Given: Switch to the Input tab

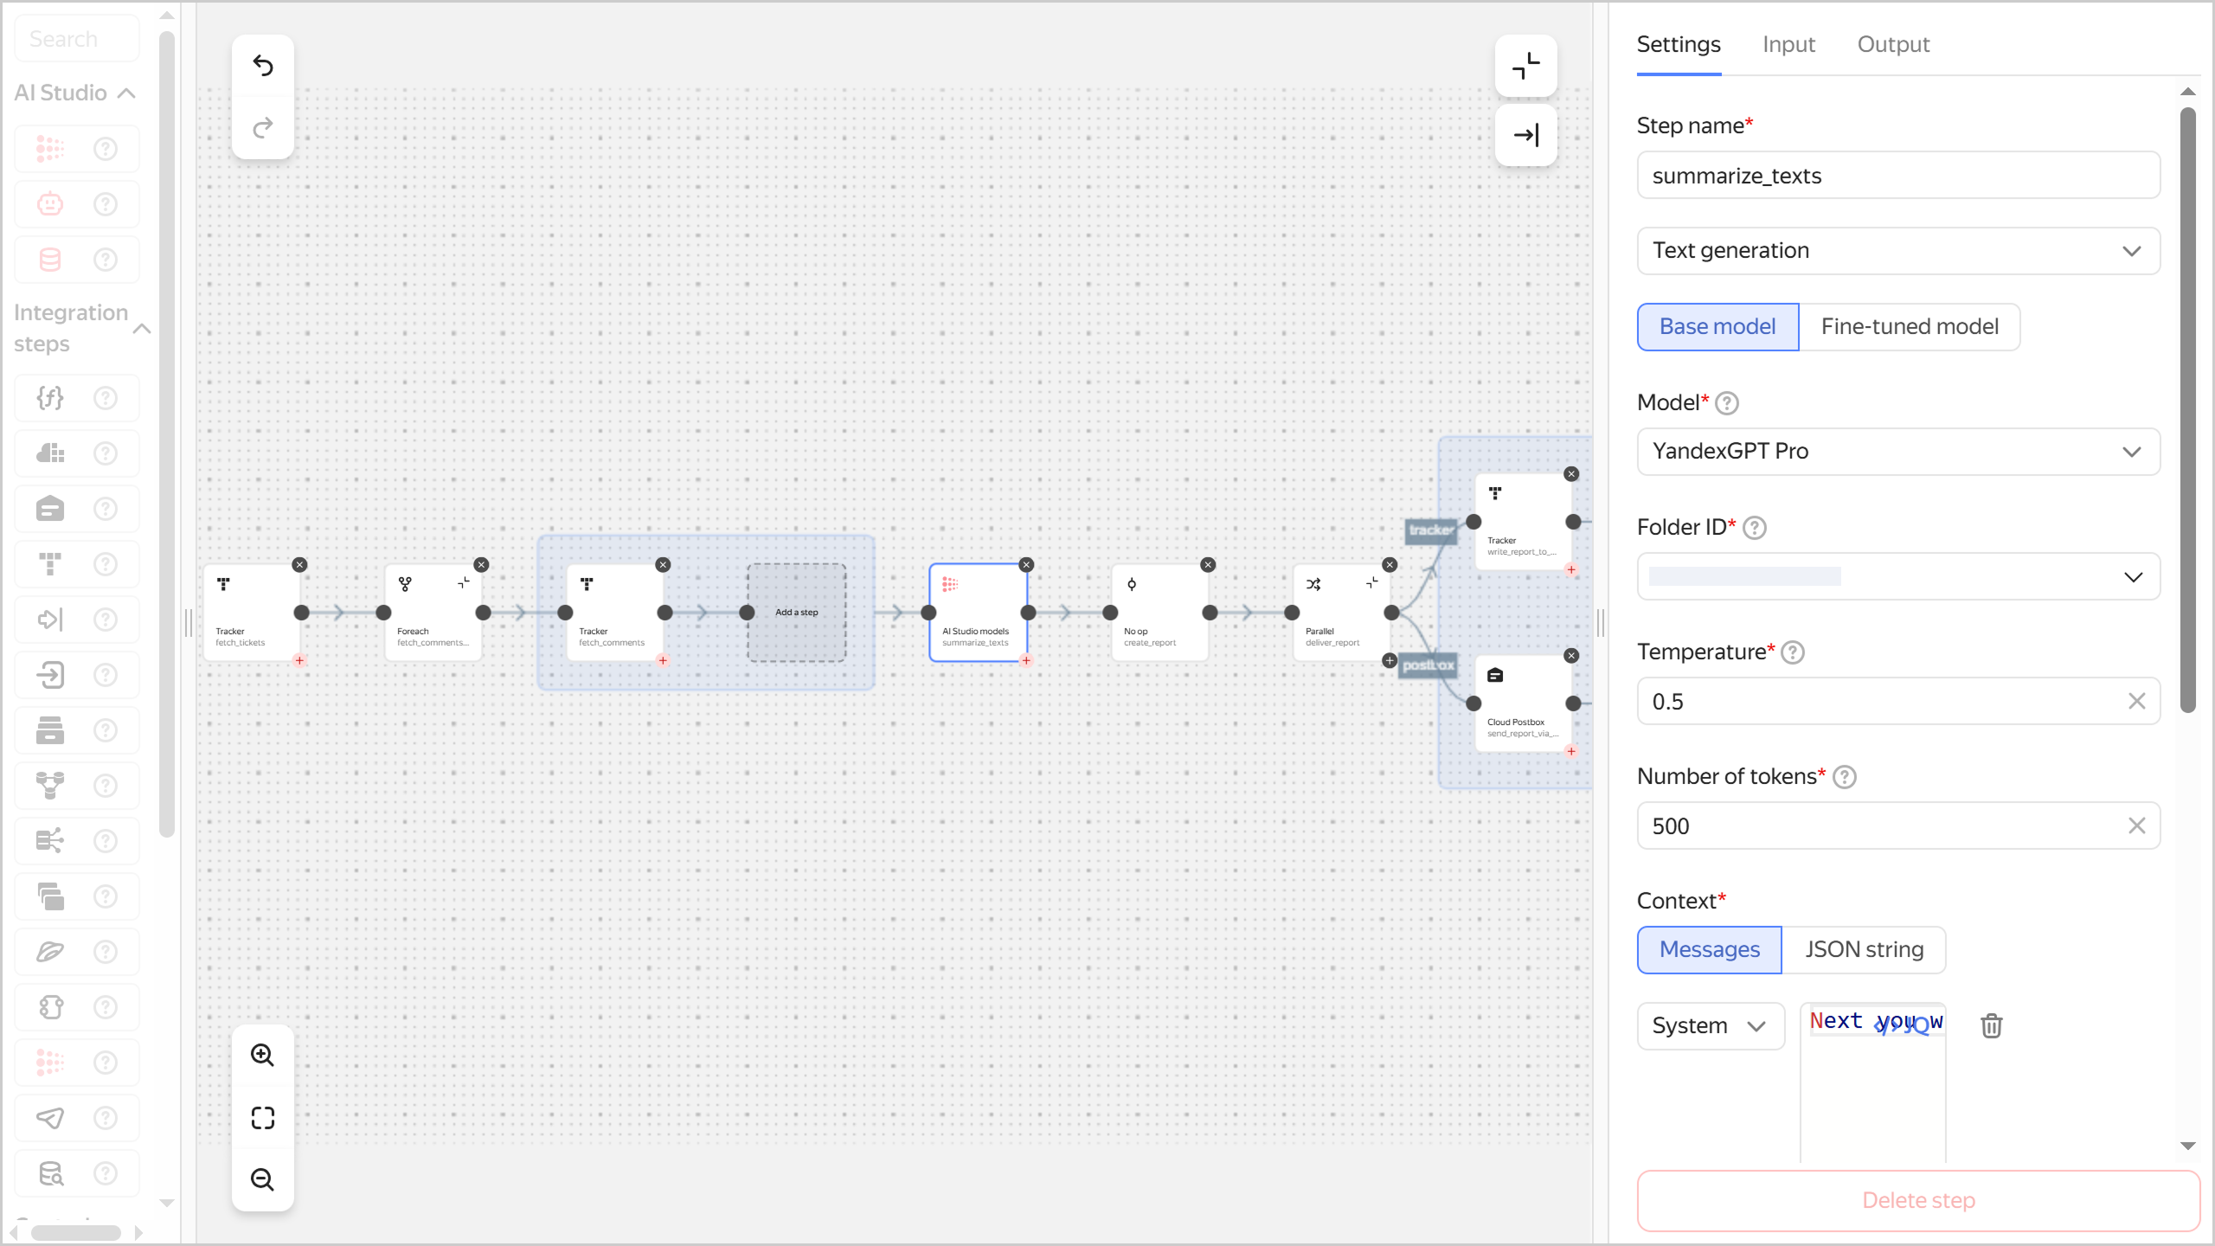Looking at the screenshot, I should tap(1788, 44).
